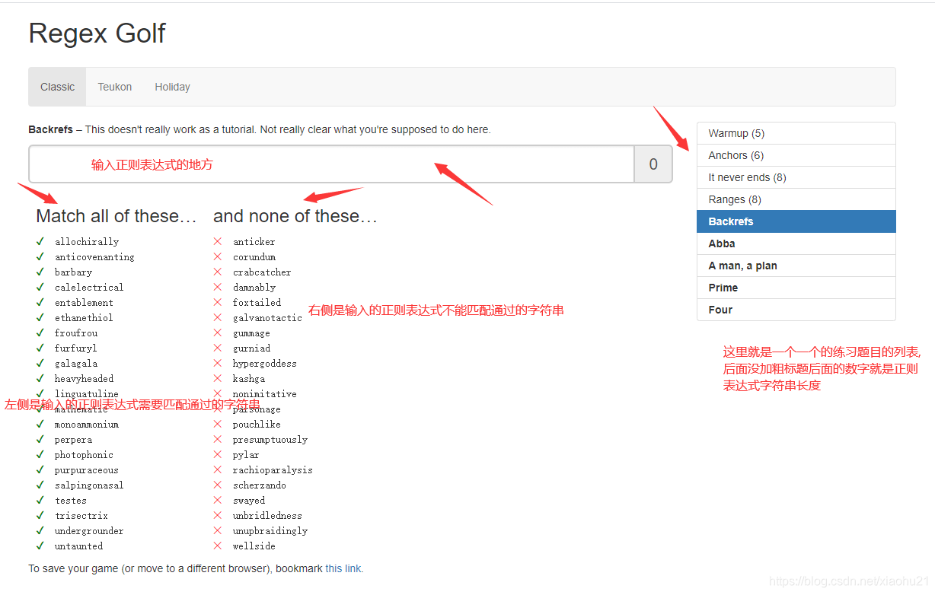The width and height of the screenshot is (935, 595).
Task: Click the word purpuraceous
Action: point(87,470)
